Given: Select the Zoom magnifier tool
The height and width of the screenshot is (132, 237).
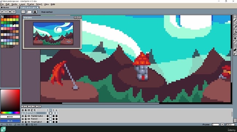Looking at the screenshot, I should pos(235,31).
